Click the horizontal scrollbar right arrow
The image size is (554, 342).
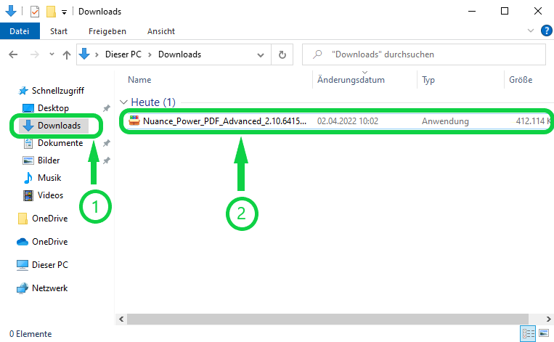click(x=548, y=319)
